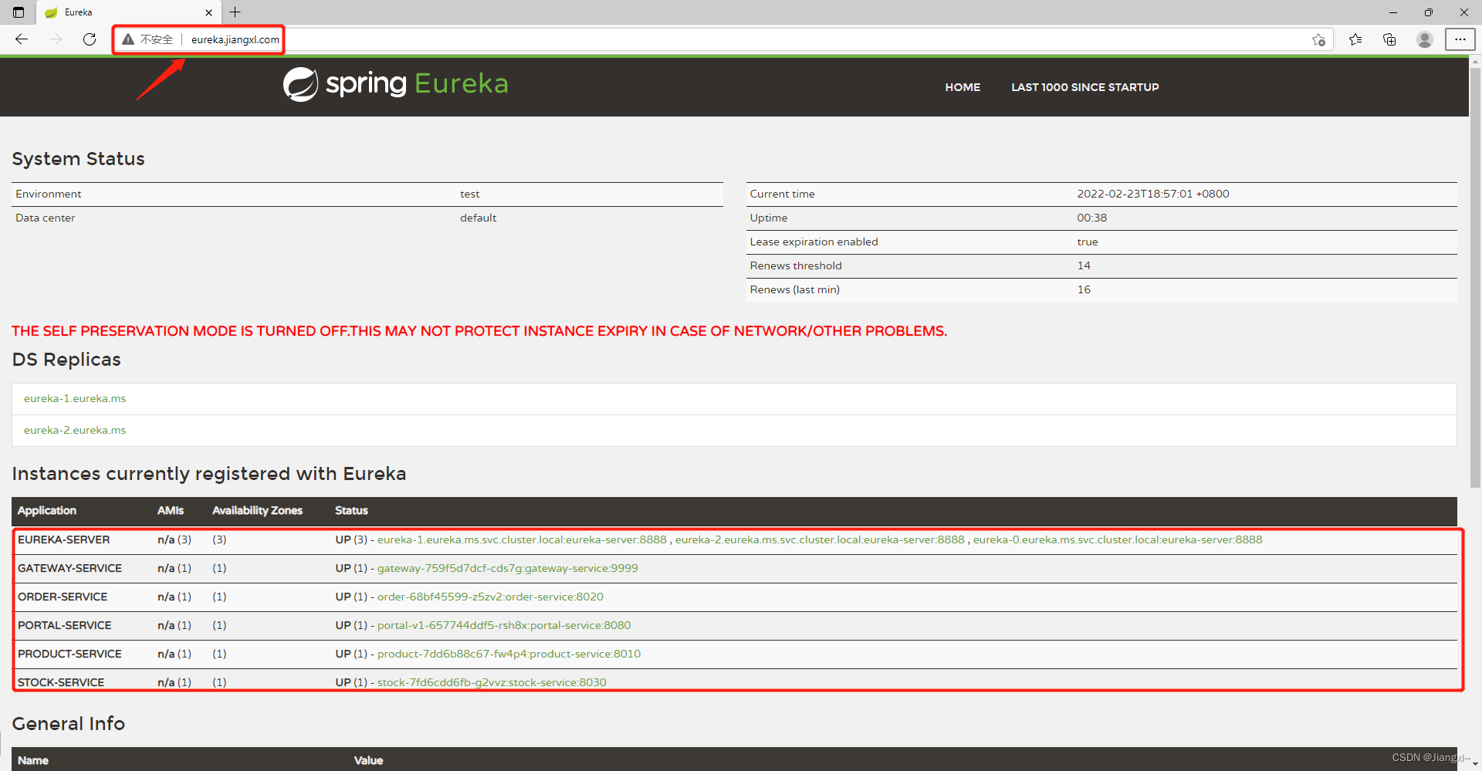This screenshot has height=771, width=1482.
Task: Open replica eureka-1.eureka.ms link
Action: pyautogui.click(x=75, y=398)
